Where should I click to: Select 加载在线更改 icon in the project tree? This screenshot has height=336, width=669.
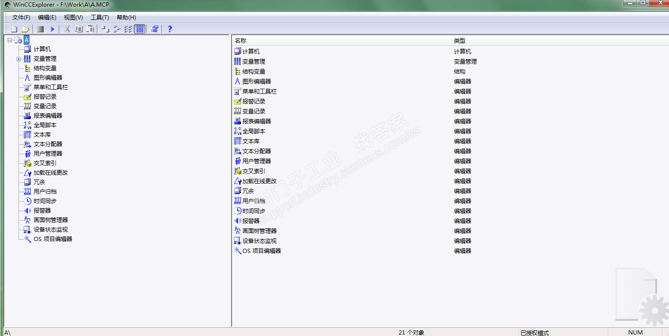(28, 173)
